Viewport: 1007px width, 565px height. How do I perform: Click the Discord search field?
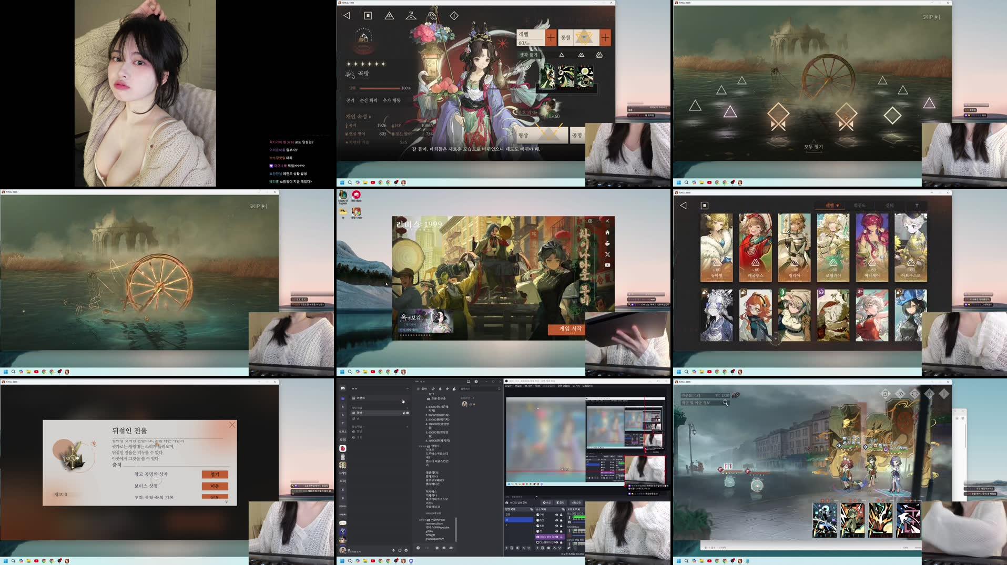point(480,389)
